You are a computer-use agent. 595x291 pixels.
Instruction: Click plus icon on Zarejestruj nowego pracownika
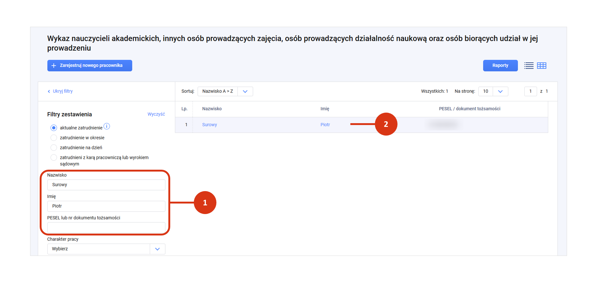(54, 65)
